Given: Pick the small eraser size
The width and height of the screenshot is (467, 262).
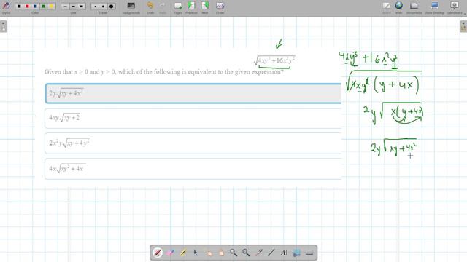Looking at the screenshot, I should [x=95, y=7].
